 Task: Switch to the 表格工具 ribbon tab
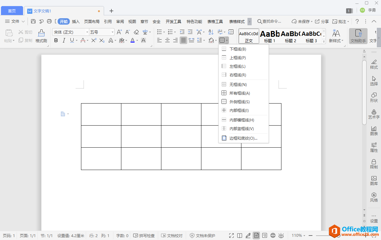coord(215,22)
